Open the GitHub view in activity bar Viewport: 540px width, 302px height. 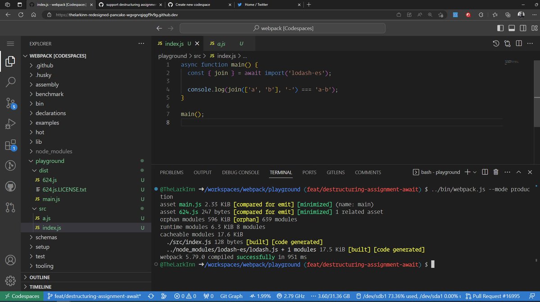point(10,187)
